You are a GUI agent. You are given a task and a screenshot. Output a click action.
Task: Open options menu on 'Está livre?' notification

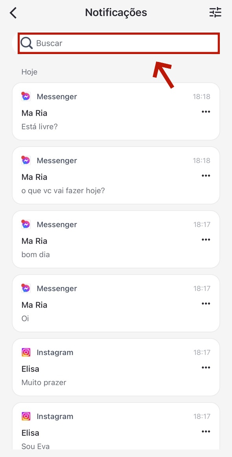point(206,111)
